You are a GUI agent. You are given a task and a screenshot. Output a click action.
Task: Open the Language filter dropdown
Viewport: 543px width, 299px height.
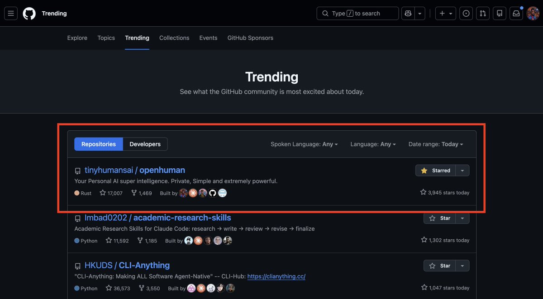pos(373,144)
